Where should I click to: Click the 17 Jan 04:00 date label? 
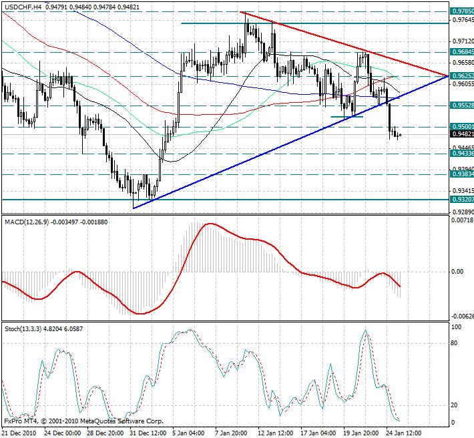(x=319, y=433)
